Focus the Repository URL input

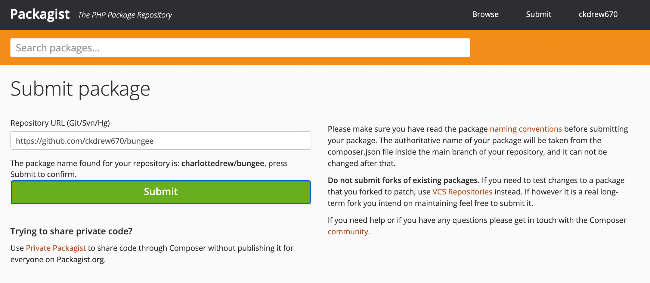pyautogui.click(x=160, y=140)
